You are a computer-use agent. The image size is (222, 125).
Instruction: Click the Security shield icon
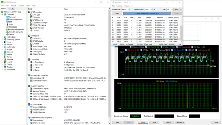5,62
